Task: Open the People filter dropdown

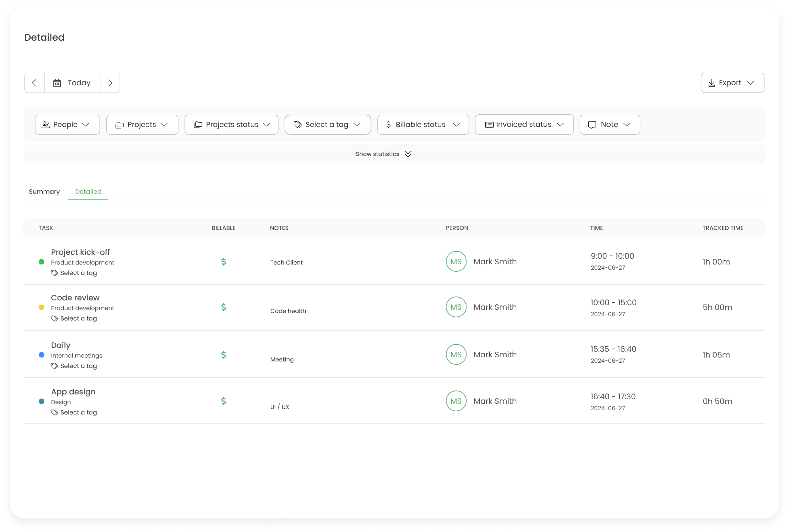Action: pyautogui.click(x=67, y=124)
